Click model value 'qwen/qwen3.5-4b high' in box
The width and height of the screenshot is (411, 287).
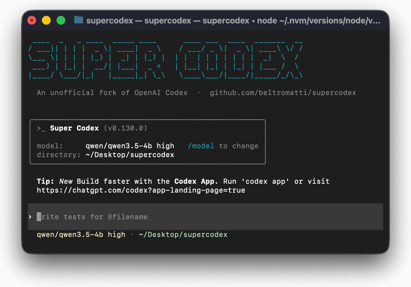(x=130, y=146)
